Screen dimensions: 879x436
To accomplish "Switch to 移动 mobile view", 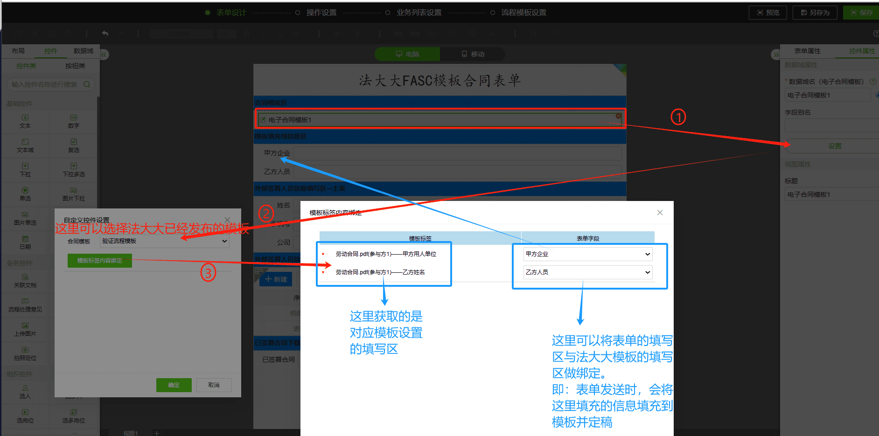I will click(473, 54).
